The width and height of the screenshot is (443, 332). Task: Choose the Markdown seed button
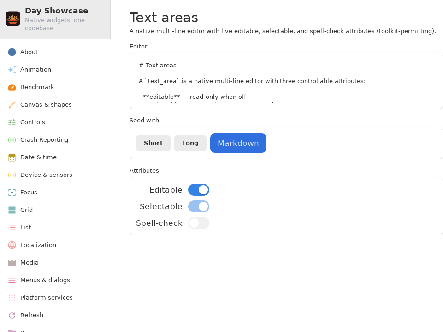click(x=238, y=143)
